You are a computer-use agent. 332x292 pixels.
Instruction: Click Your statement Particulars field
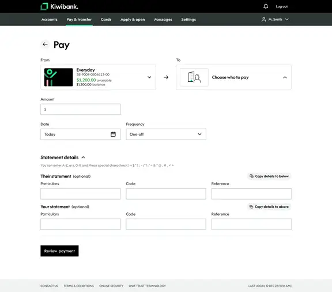[81, 224]
